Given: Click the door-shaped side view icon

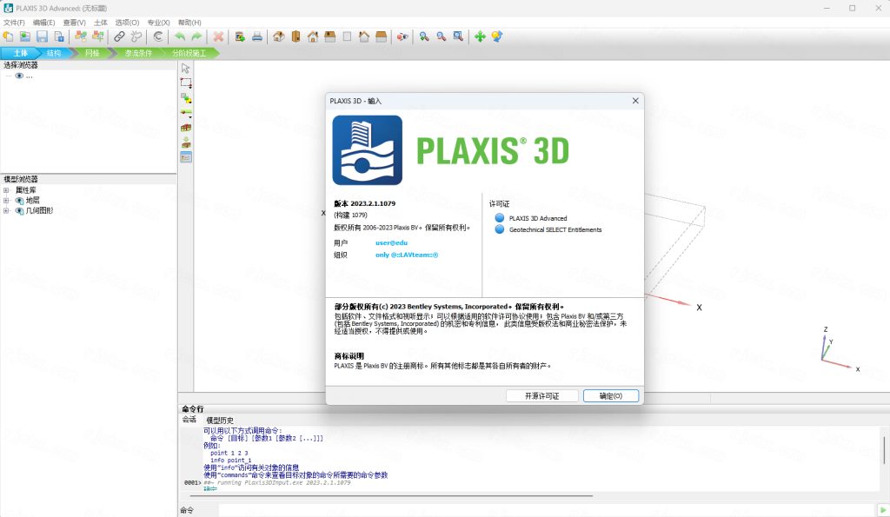Looking at the screenshot, I should pyautogui.click(x=296, y=36).
